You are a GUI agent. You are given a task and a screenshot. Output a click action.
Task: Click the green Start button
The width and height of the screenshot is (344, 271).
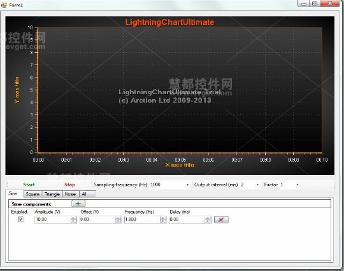(29, 184)
